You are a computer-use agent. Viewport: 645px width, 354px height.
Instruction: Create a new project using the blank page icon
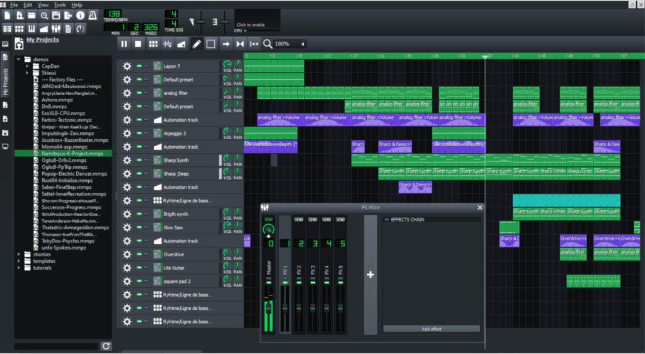8,16
